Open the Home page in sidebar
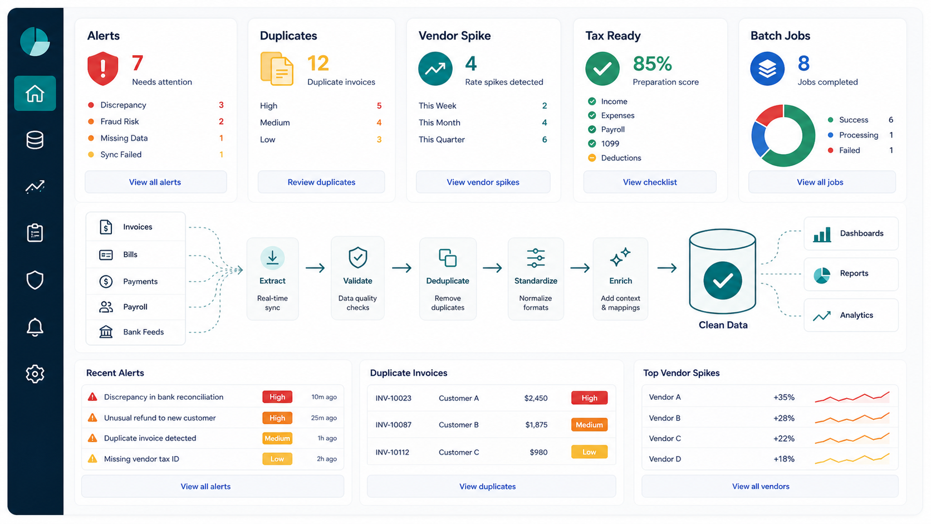The width and height of the screenshot is (931, 524). click(35, 94)
